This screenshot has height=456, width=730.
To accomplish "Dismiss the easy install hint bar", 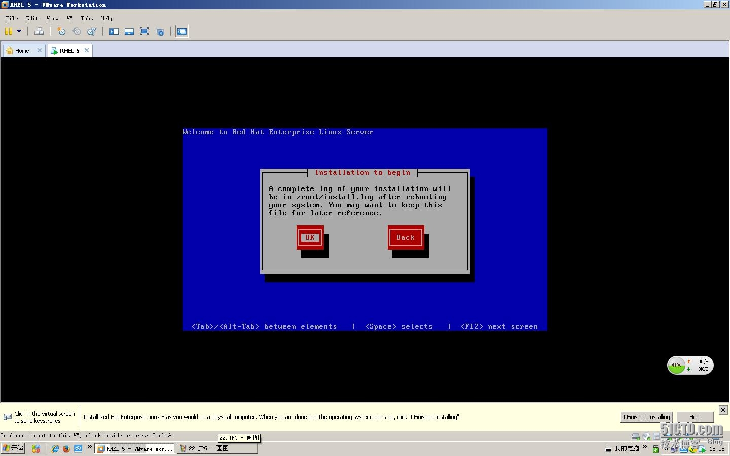I will 723,410.
